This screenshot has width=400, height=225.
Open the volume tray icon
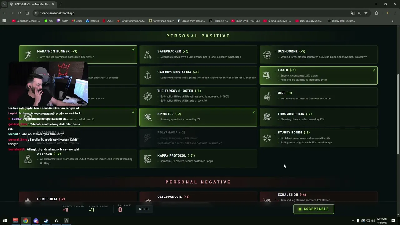pos(373,221)
